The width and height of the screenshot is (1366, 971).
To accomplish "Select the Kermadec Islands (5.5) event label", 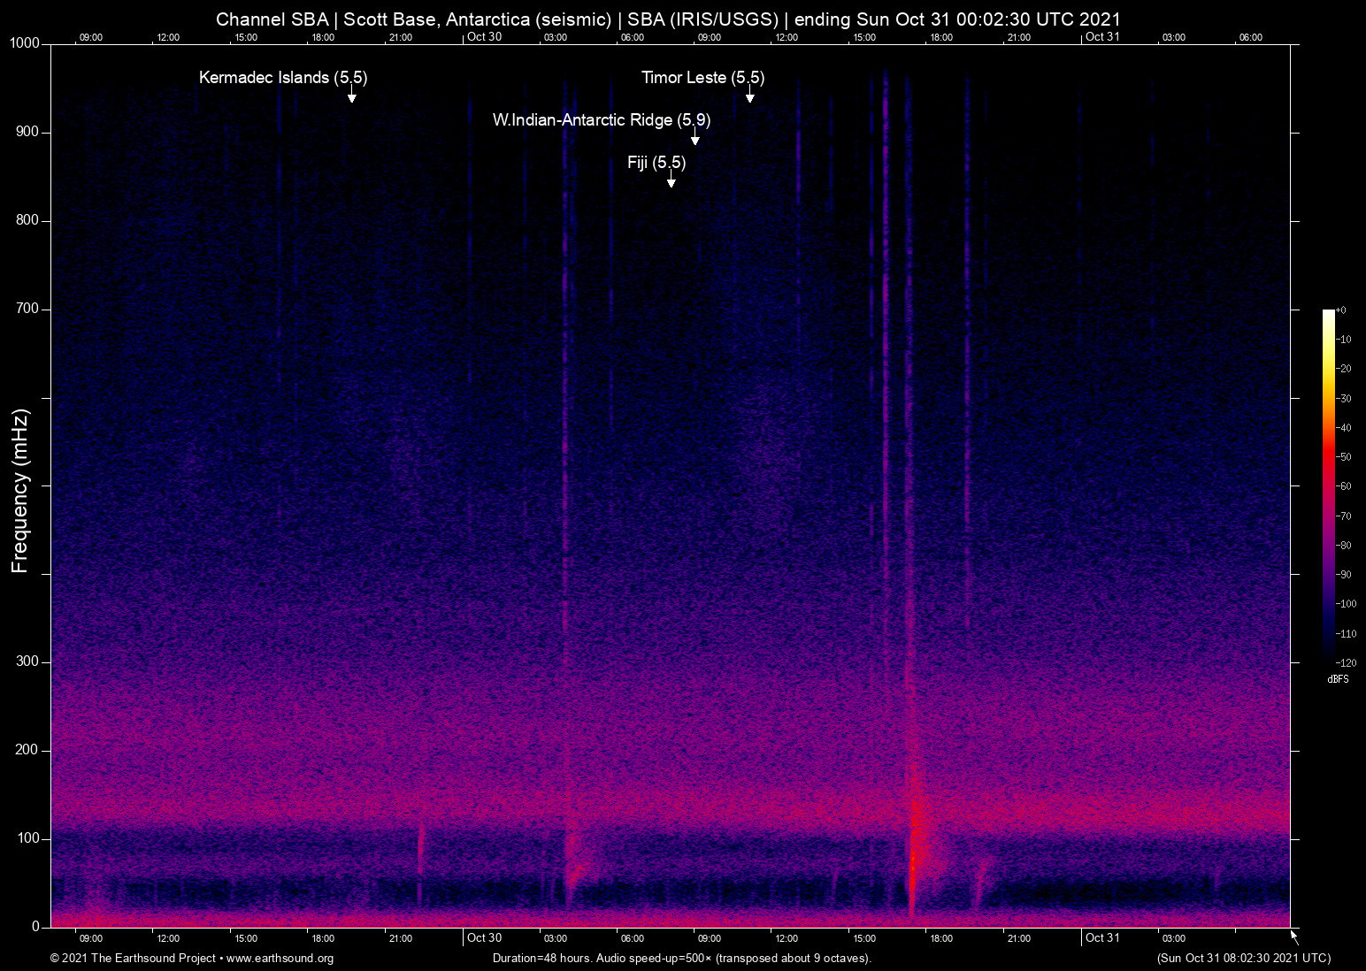I will [283, 78].
